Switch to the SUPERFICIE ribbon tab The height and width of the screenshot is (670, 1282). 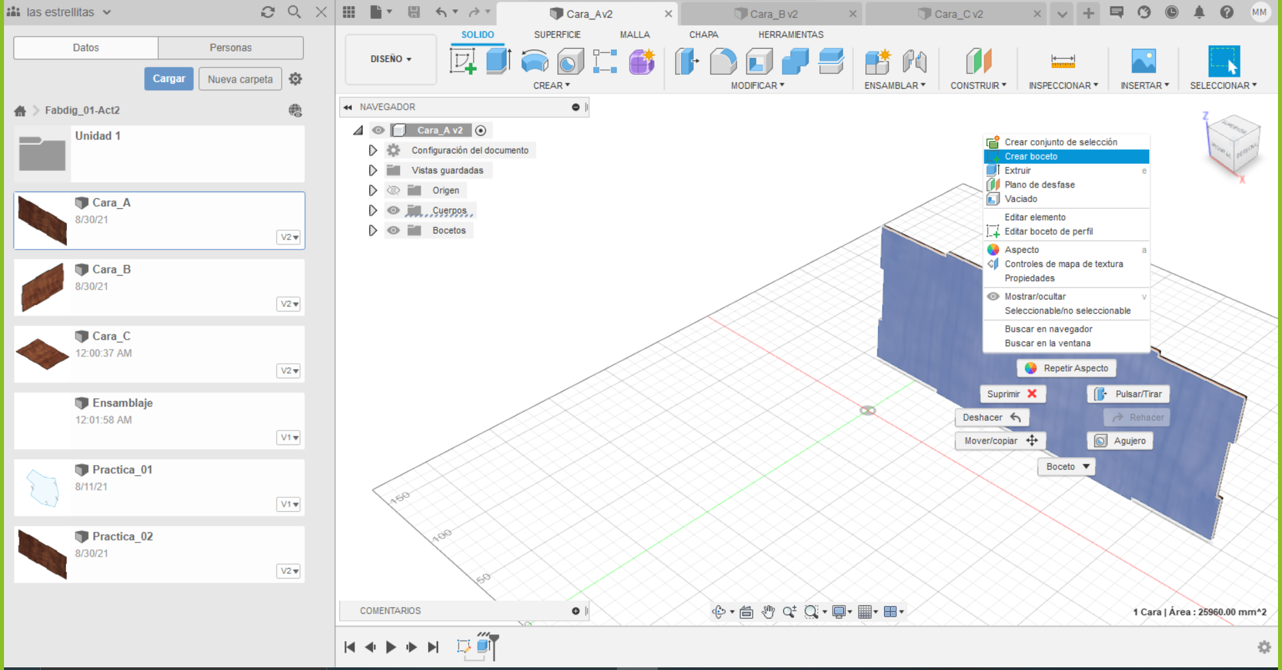pos(557,35)
